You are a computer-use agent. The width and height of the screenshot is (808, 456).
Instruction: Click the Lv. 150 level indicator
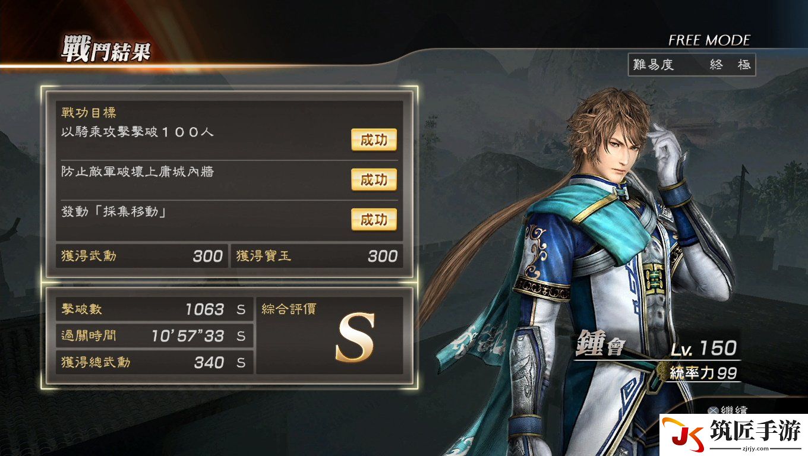coord(703,349)
